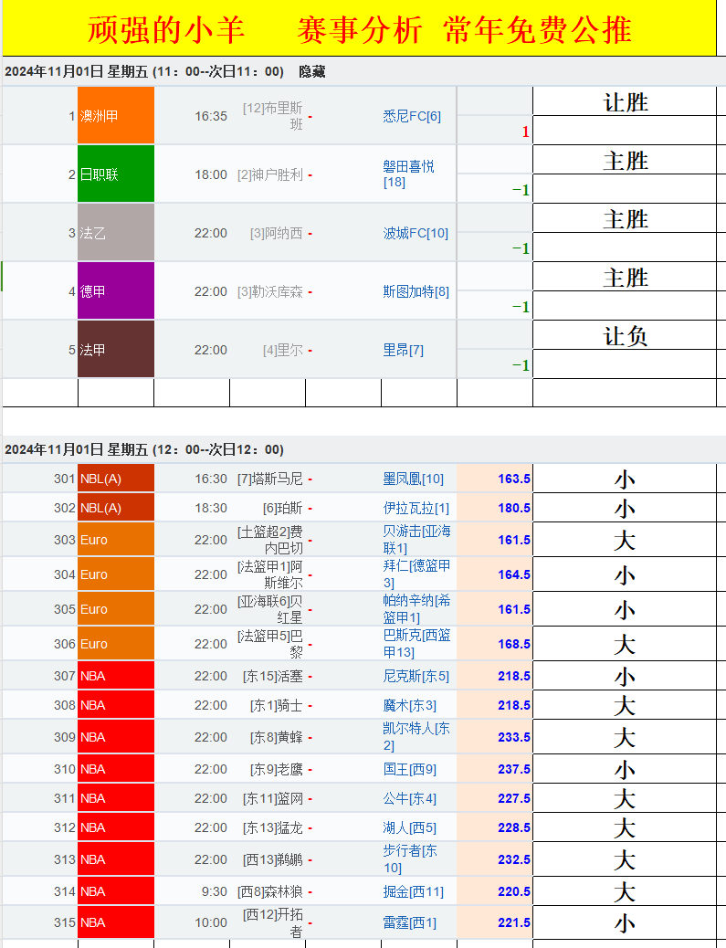The image size is (726, 948).
Task: Open the 磐田喜悦[18] team link
Action: pos(408,174)
